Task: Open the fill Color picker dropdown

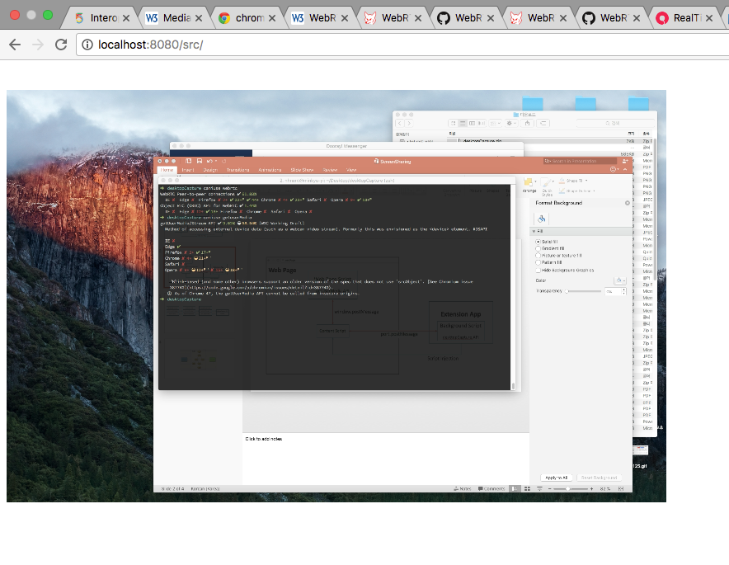Action: 620,280
